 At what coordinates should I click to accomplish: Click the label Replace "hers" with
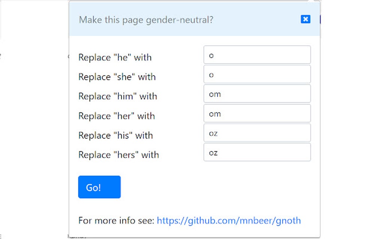pyautogui.click(x=118, y=155)
